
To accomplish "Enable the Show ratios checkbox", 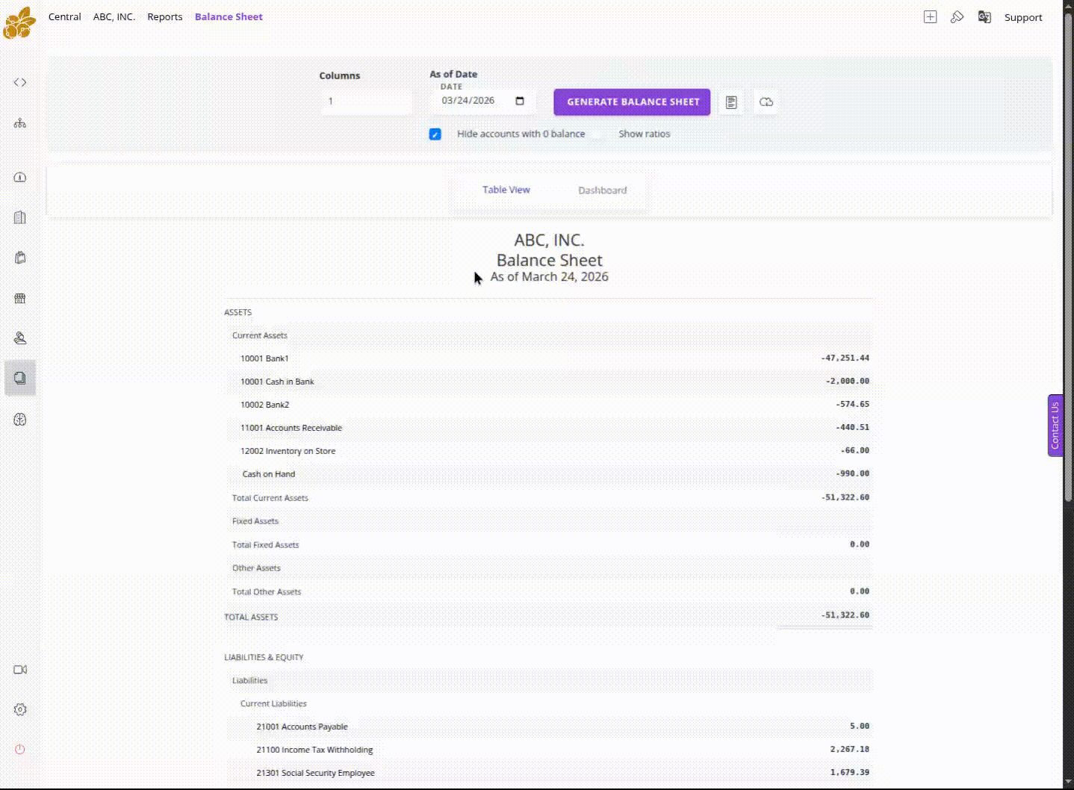I will click(x=597, y=134).
